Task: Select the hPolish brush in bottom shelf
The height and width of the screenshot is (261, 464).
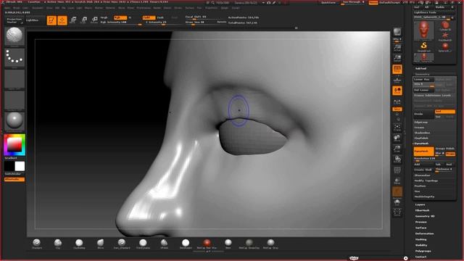Action: click(x=165, y=244)
